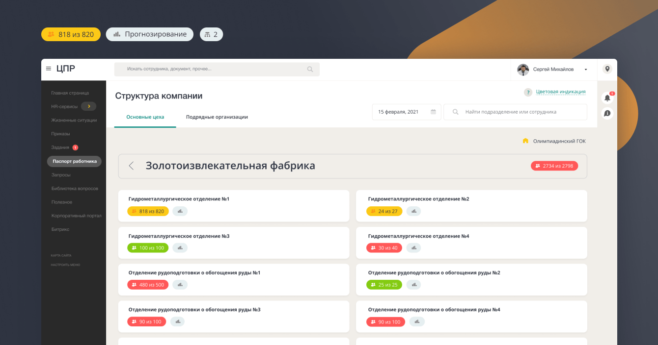658x345 pixels.
Task: Click yellow 818 из 820 badge in отделение №1 card
Action: coord(148,211)
